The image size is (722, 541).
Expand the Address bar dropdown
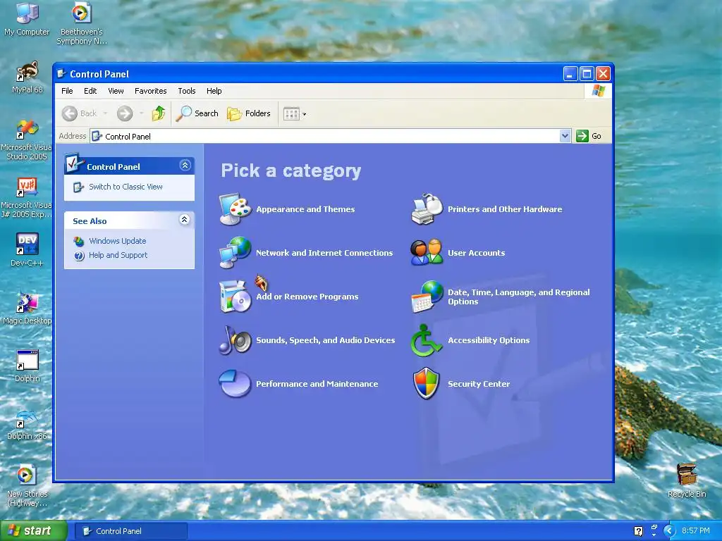(565, 136)
